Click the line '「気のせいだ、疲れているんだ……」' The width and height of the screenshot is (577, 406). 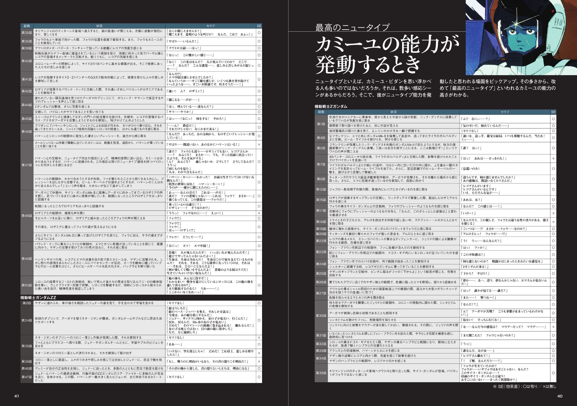[x=485, y=126]
